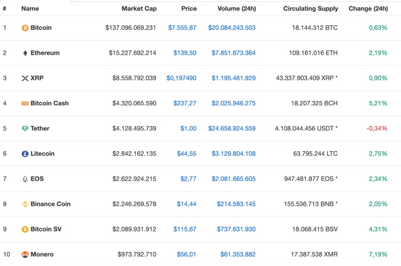Click the Ethereum diamond icon
This screenshot has width=401, height=266.
(25, 53)
